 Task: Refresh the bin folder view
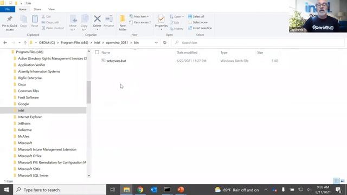[x=165, y=43]
